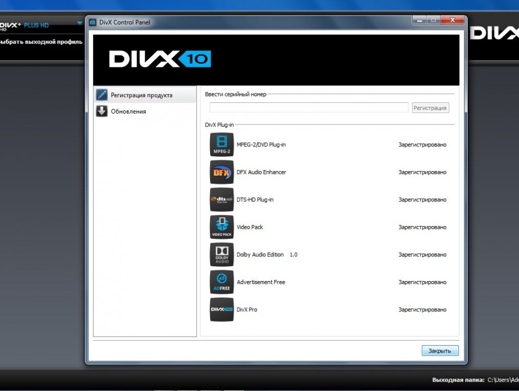Click the DTS-HD plug-in icon

coord(222,200)
